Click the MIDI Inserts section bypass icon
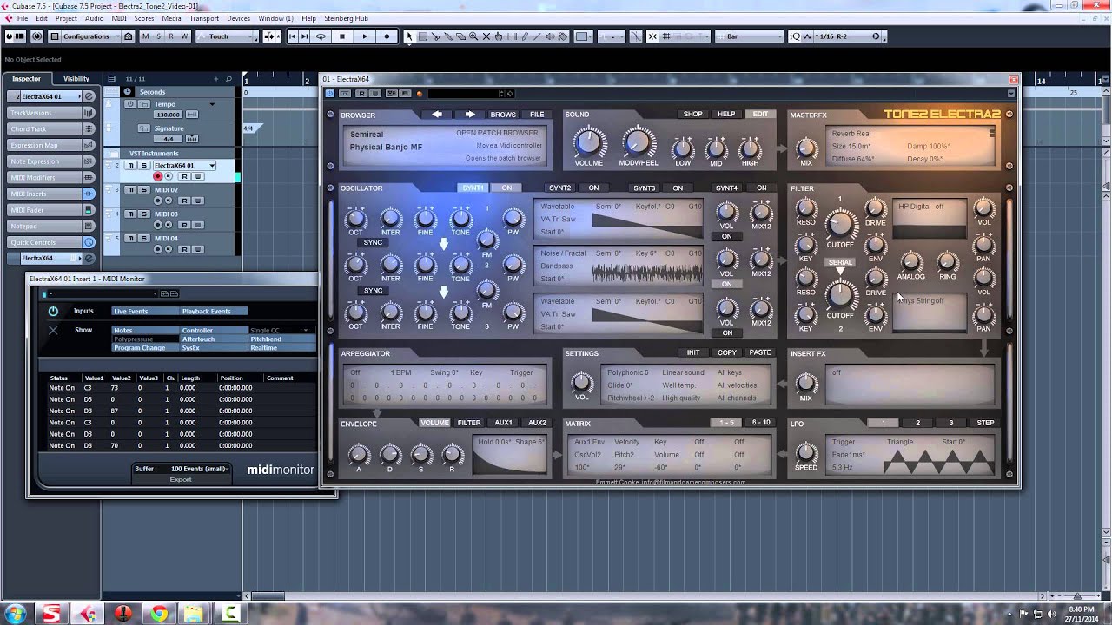This screenshot has width=1112, height=625. pyautogui.click(x=89, y=194)
